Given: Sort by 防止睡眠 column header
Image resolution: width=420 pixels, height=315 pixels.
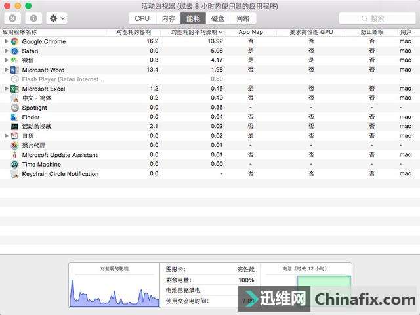Looking at the screenshot, I should (372, 32).
